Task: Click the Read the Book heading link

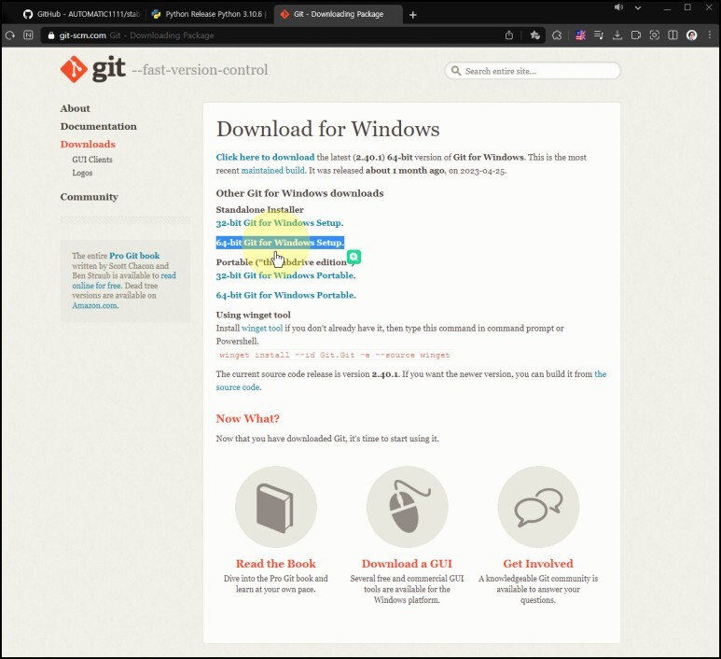Action: [x=276, y=564]
